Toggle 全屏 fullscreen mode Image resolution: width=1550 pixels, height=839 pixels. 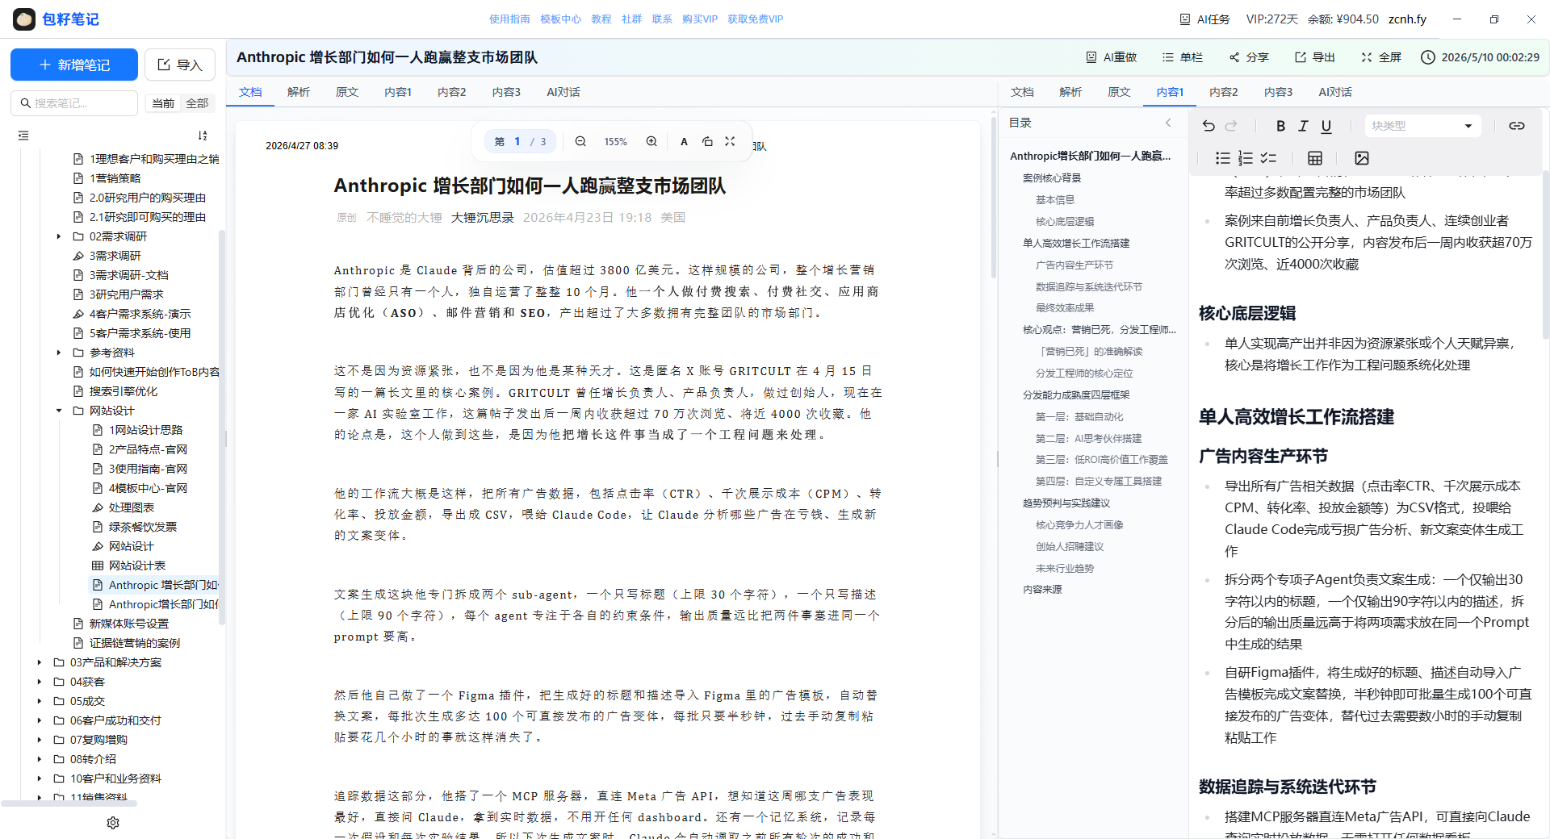(x=1381, y=57)
